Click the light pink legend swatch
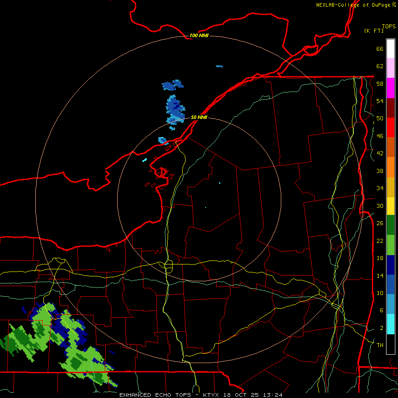Image resolution: width=398 pixels, height=398 pixels. point(390,68)
